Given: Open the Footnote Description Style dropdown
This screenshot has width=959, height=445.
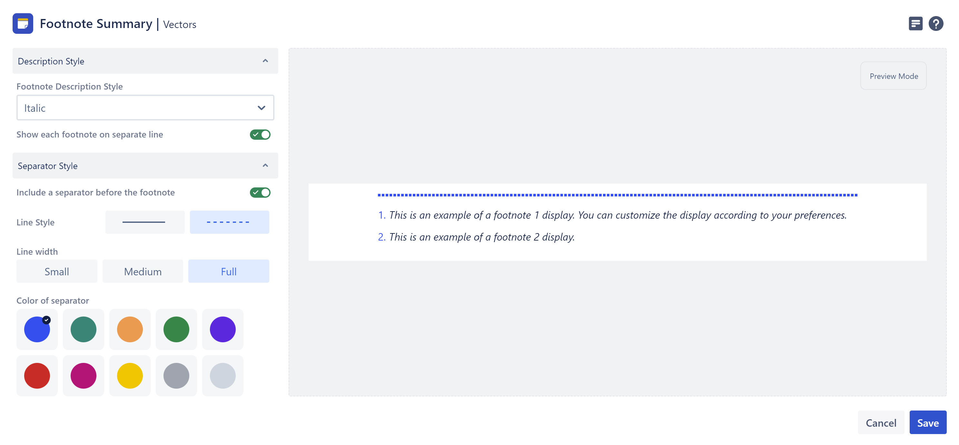Looking at the screenshot, I should [x=145, y=108].
